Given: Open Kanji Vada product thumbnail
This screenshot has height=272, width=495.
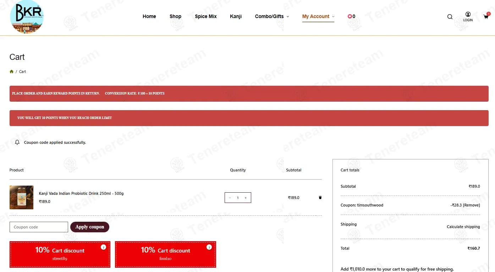Looking at the screenshot, I should [21, 197].
